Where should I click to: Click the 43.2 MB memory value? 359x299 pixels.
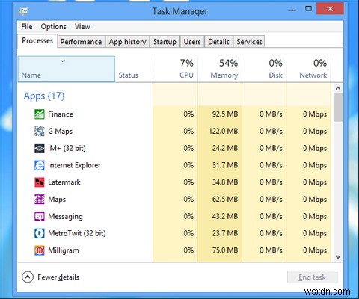225,216
